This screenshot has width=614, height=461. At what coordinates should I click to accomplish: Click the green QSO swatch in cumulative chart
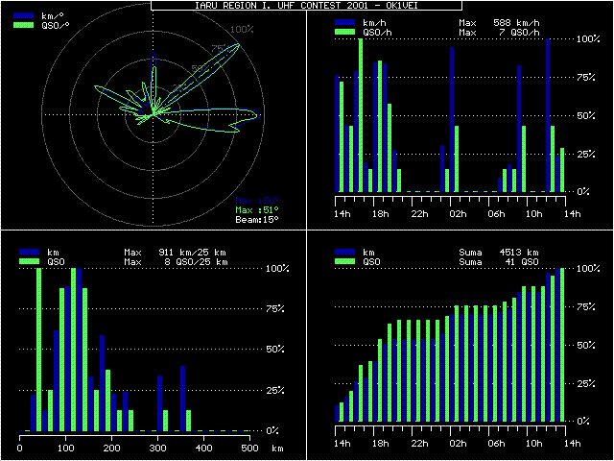343,261
